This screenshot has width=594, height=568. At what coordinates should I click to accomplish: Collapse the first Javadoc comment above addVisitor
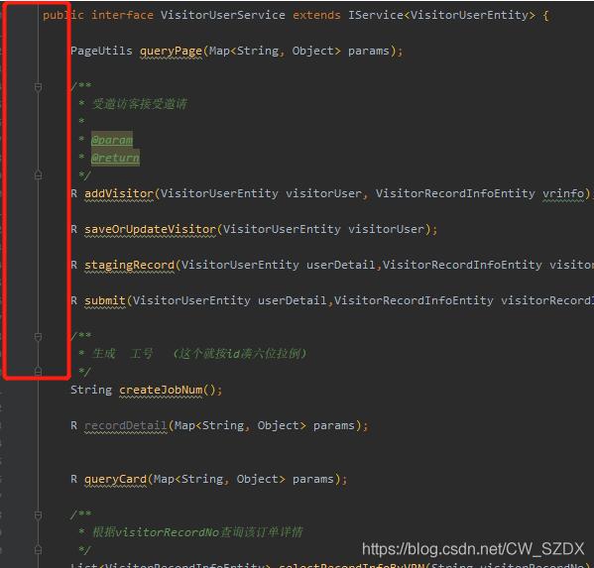pos(38,87)
